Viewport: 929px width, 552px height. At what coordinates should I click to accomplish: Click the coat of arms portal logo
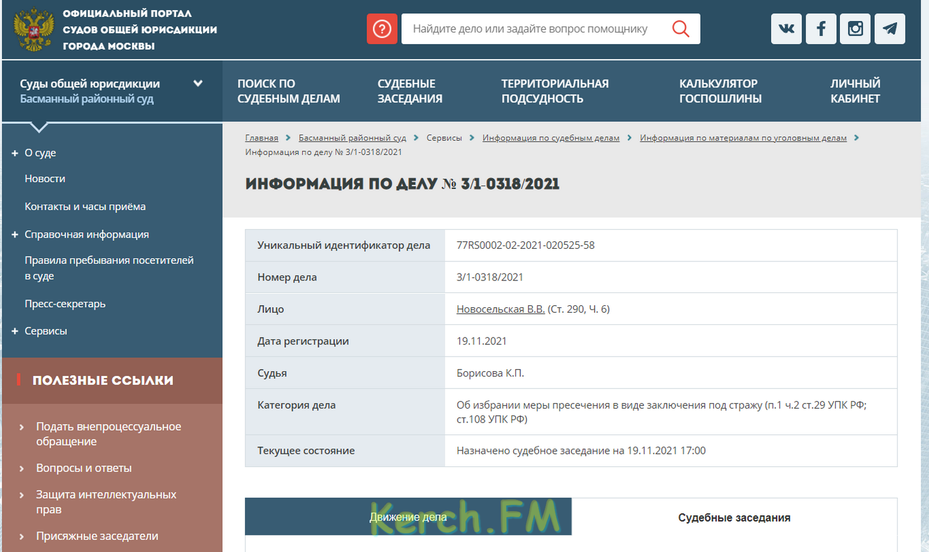[x=34, y=30]
